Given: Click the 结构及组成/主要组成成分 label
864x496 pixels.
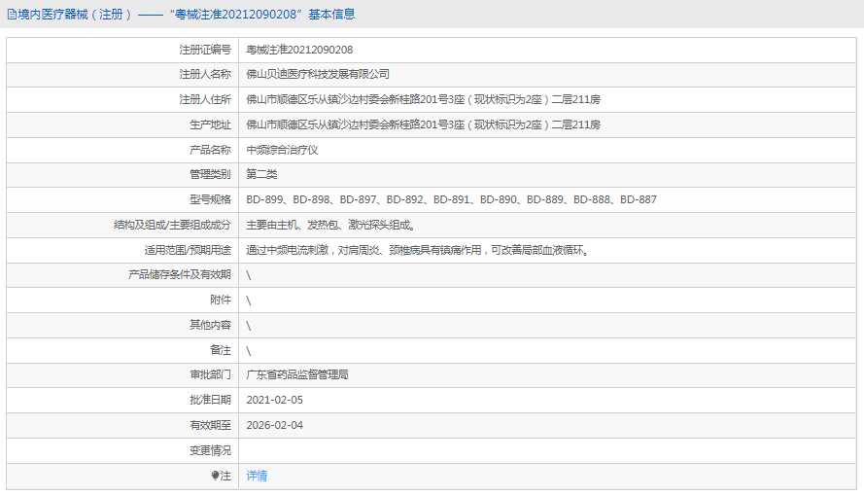Looking at the screenshot, I should pos(172,225).
